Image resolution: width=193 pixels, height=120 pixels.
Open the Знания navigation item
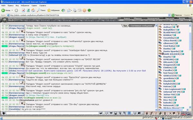(x=127, y=18)
